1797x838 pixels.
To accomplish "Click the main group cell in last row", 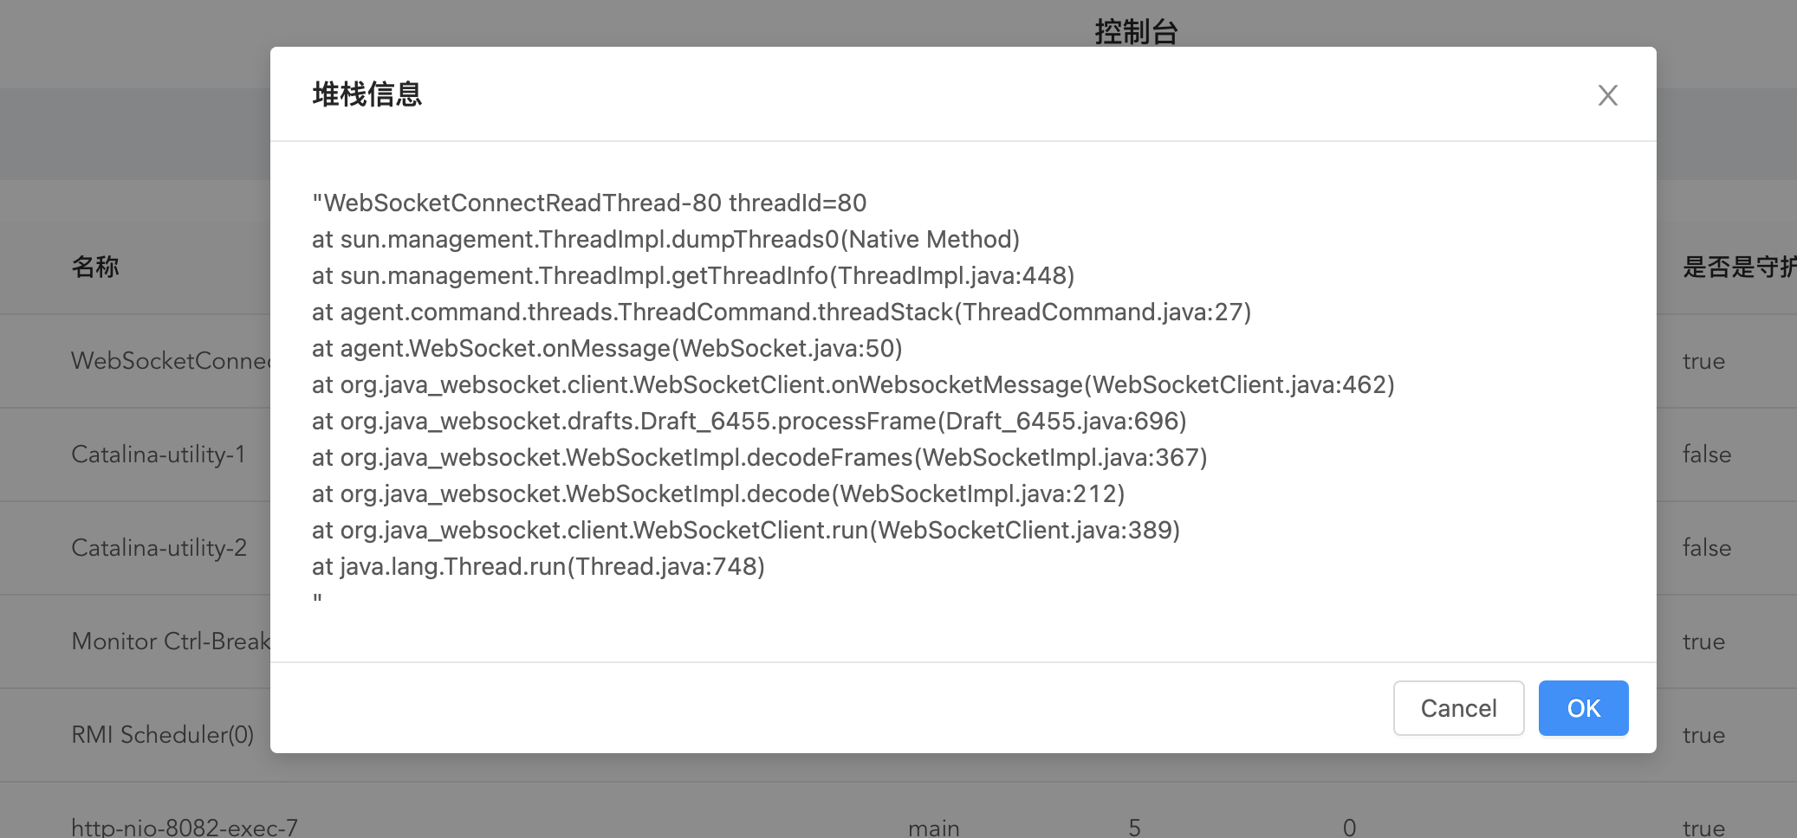I will coord(933,828).
